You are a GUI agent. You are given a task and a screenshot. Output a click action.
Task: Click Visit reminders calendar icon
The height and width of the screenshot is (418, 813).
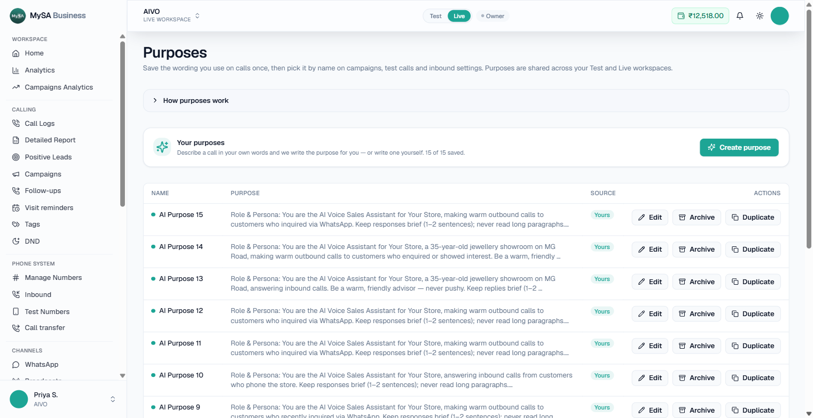coord(15,208)
